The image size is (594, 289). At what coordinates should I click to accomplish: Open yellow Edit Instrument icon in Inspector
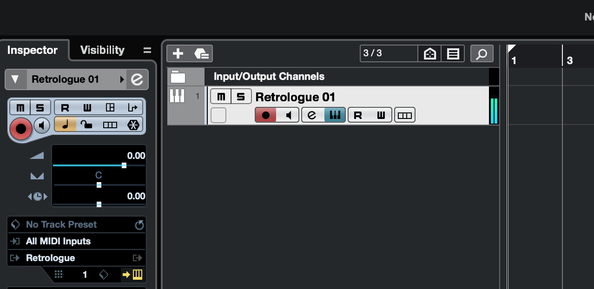(138, 275)
